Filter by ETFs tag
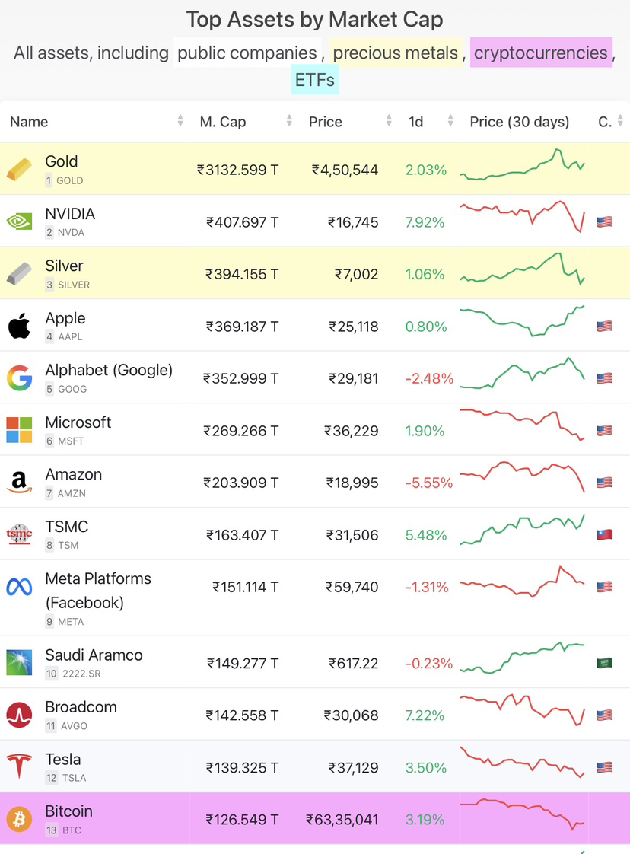The height and width of the screenshot is (854, 630). (314, 79)
